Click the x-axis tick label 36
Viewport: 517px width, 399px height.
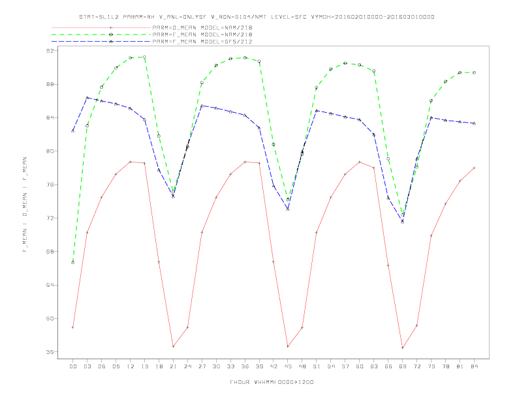coord(245,366)
